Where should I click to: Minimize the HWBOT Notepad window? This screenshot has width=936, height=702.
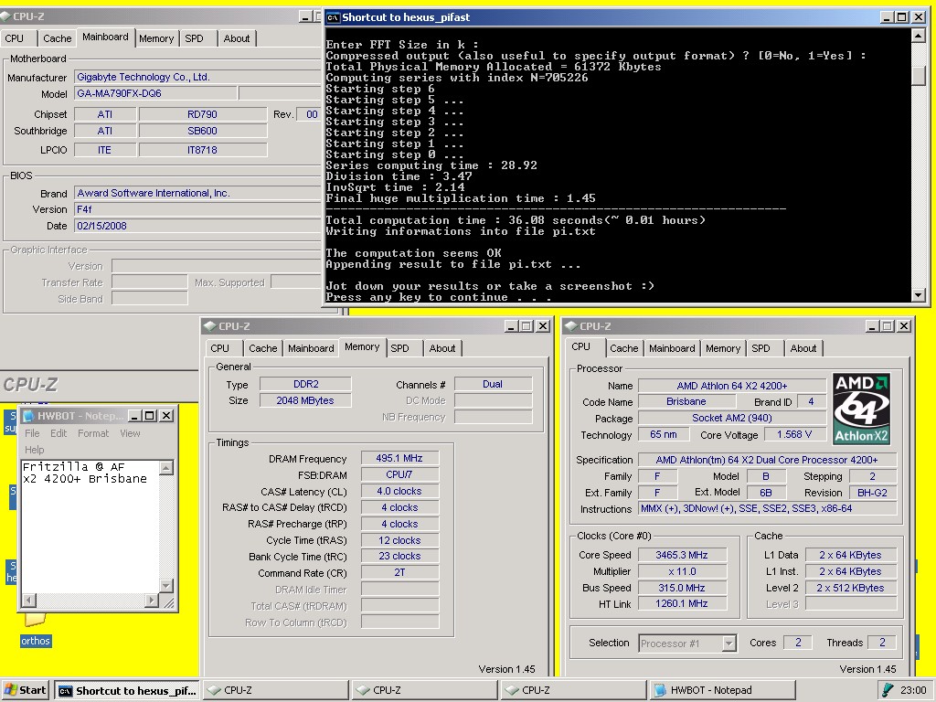pyautogui.click(x=135, y=416)
